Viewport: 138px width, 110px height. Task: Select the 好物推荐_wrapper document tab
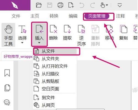pos(18,56)
